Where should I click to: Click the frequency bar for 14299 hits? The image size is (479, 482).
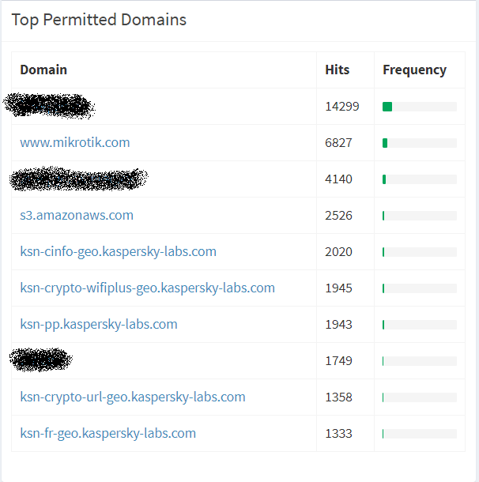420,107
